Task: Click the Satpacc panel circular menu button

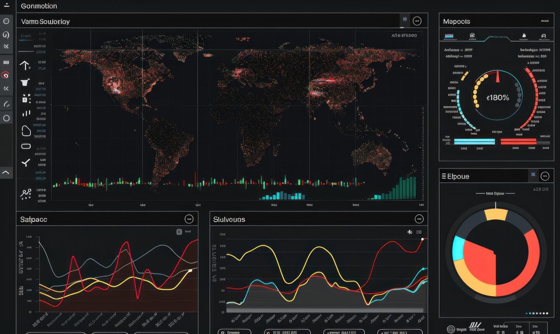Action: [189, 219]
